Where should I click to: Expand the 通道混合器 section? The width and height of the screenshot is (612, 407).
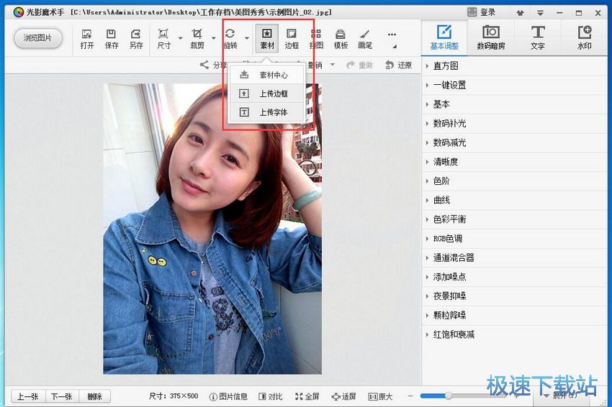(514, 257)
